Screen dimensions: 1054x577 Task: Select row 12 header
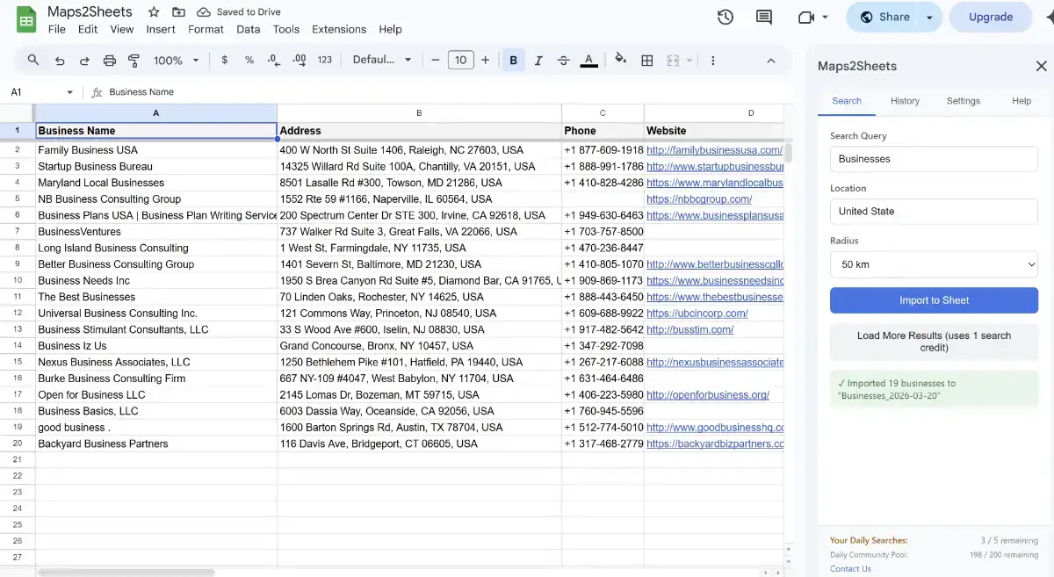tap(17, 313)
